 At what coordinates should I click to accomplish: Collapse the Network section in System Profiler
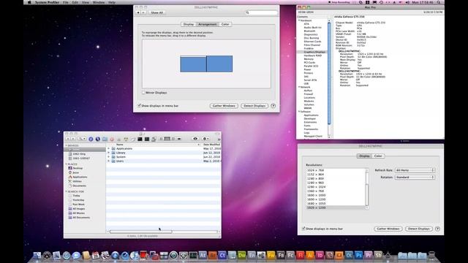click(x=299, y=87)
